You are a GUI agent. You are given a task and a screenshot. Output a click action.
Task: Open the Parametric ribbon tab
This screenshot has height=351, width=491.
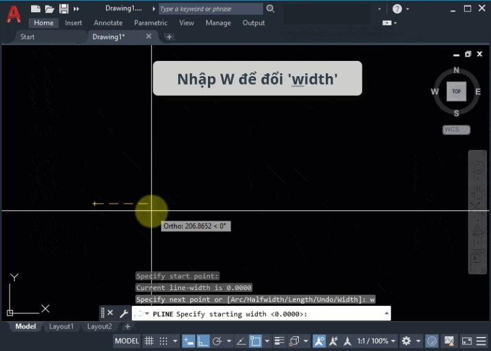click(151, 23)
